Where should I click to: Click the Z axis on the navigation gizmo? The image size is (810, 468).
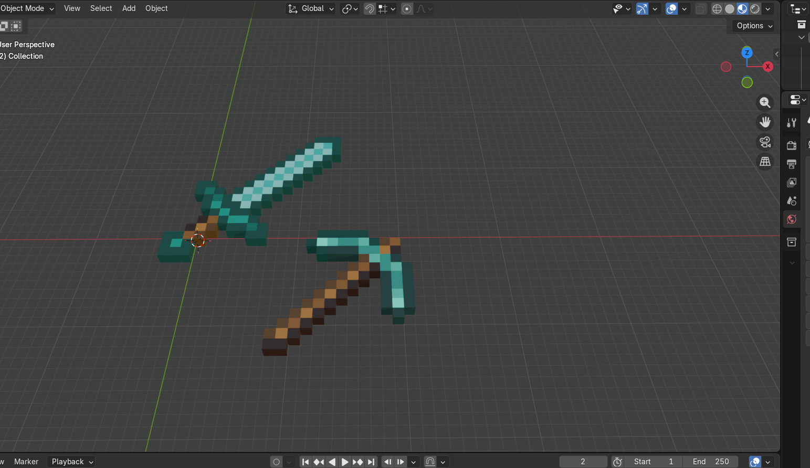746,52
